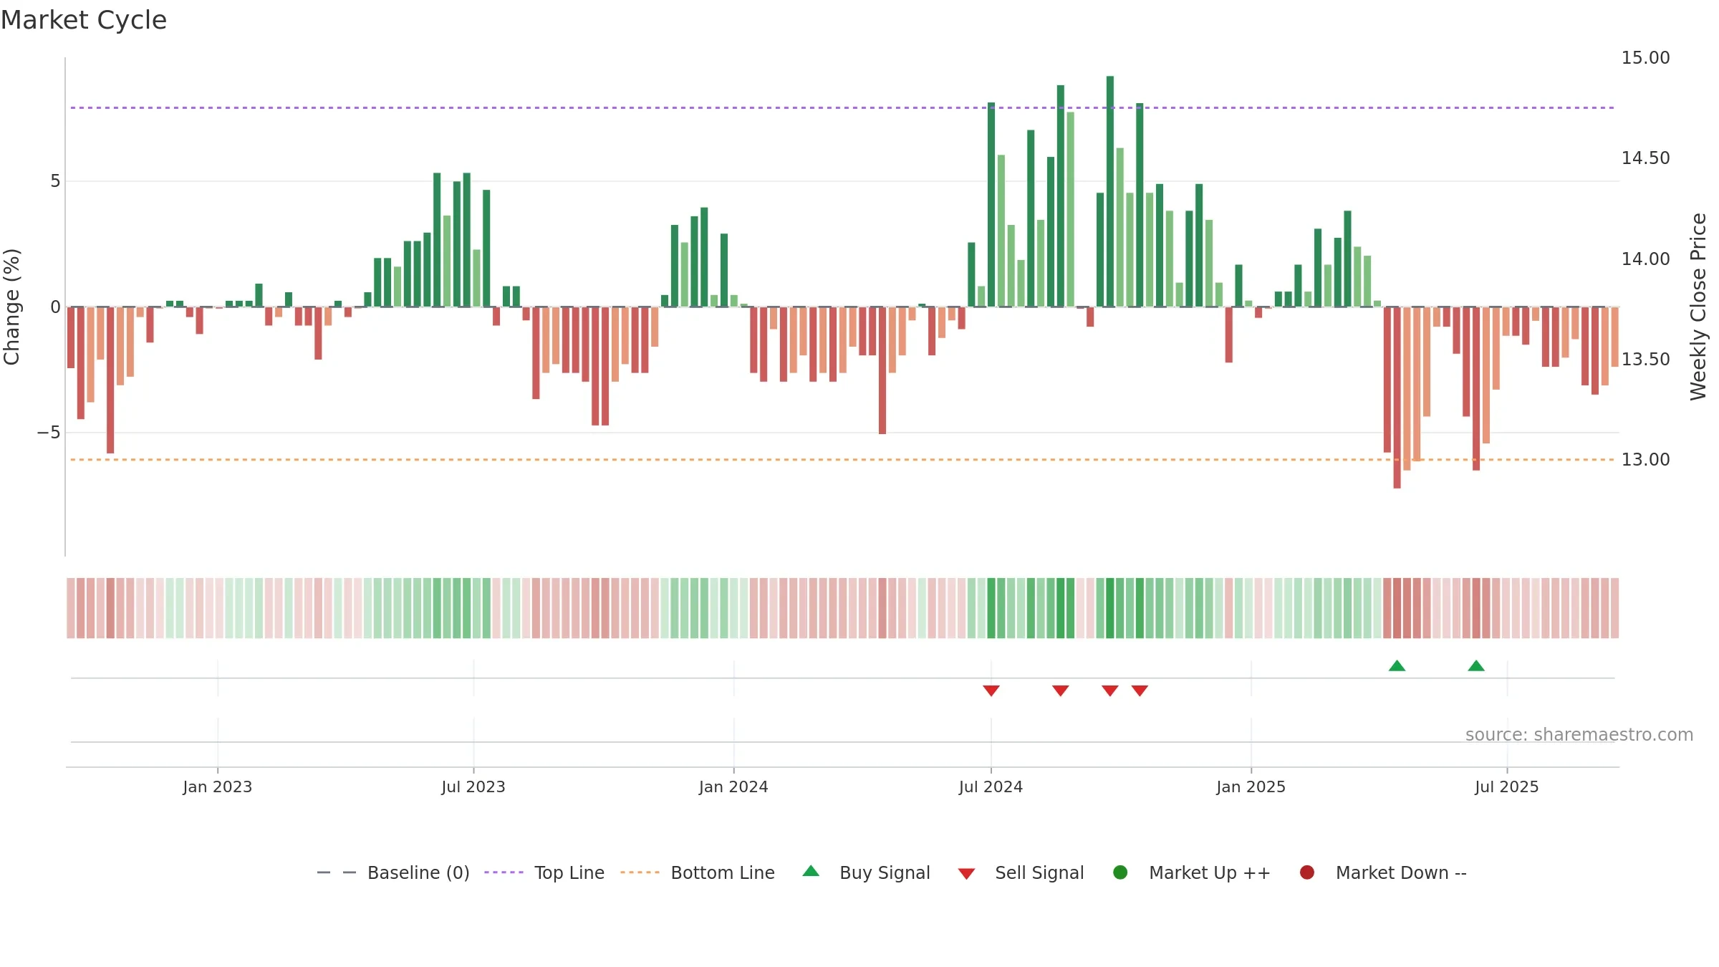Toggle the Sell Signal legend label

[1039, 873]
